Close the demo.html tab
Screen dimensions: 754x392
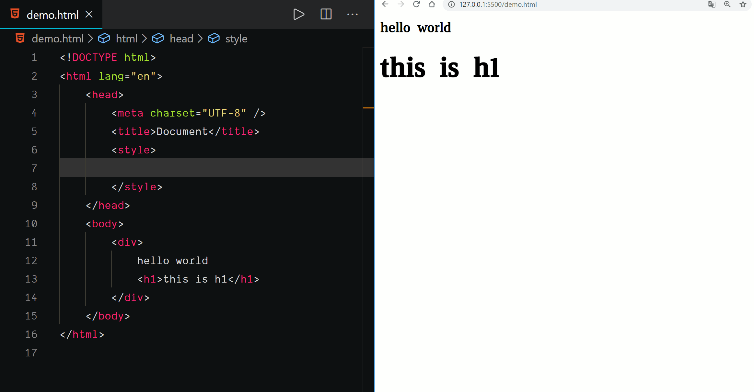[x=89, y=14]
